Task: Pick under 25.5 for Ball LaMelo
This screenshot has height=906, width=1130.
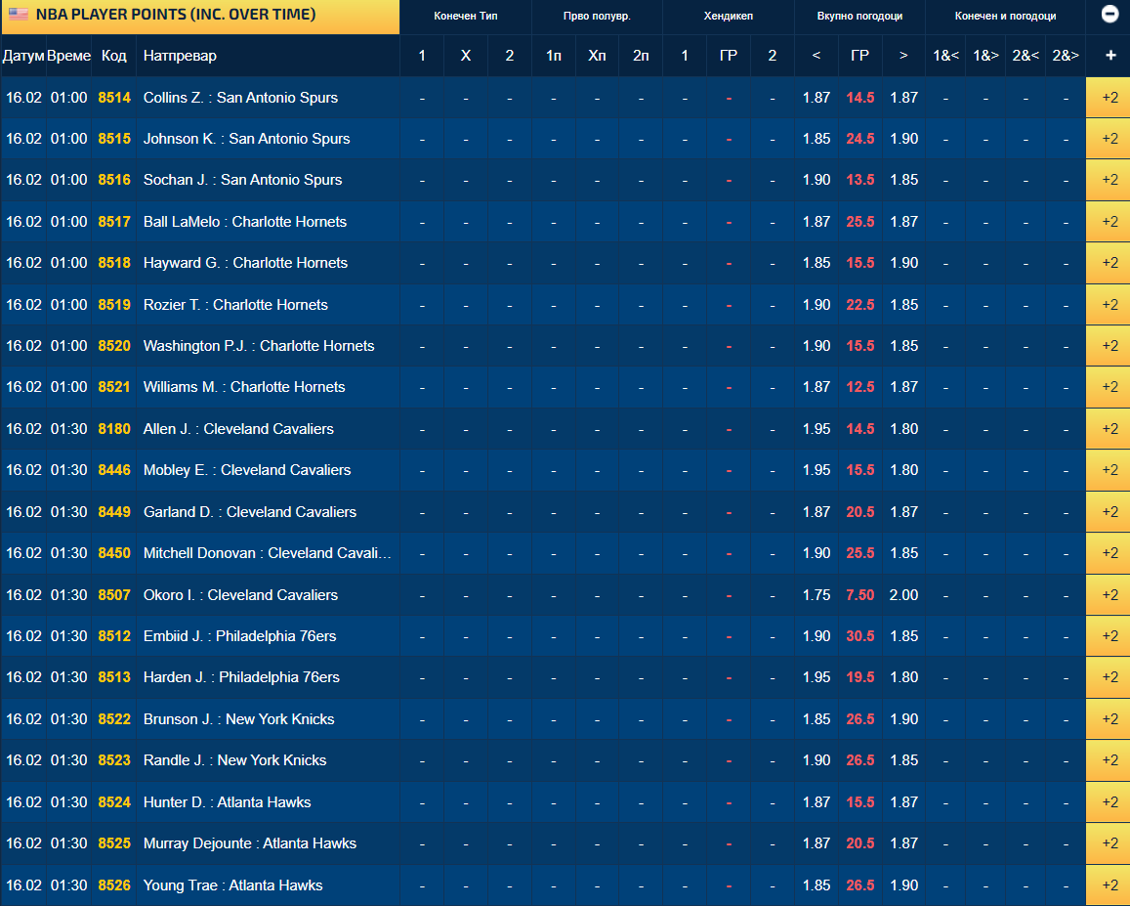Action: pos(816,222)
